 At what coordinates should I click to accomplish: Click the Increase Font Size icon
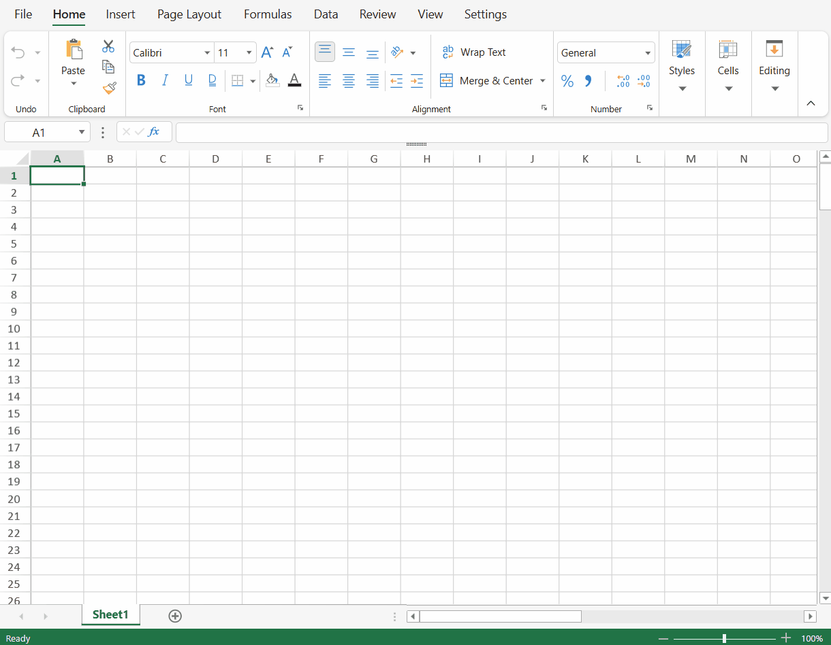[267, 52]
